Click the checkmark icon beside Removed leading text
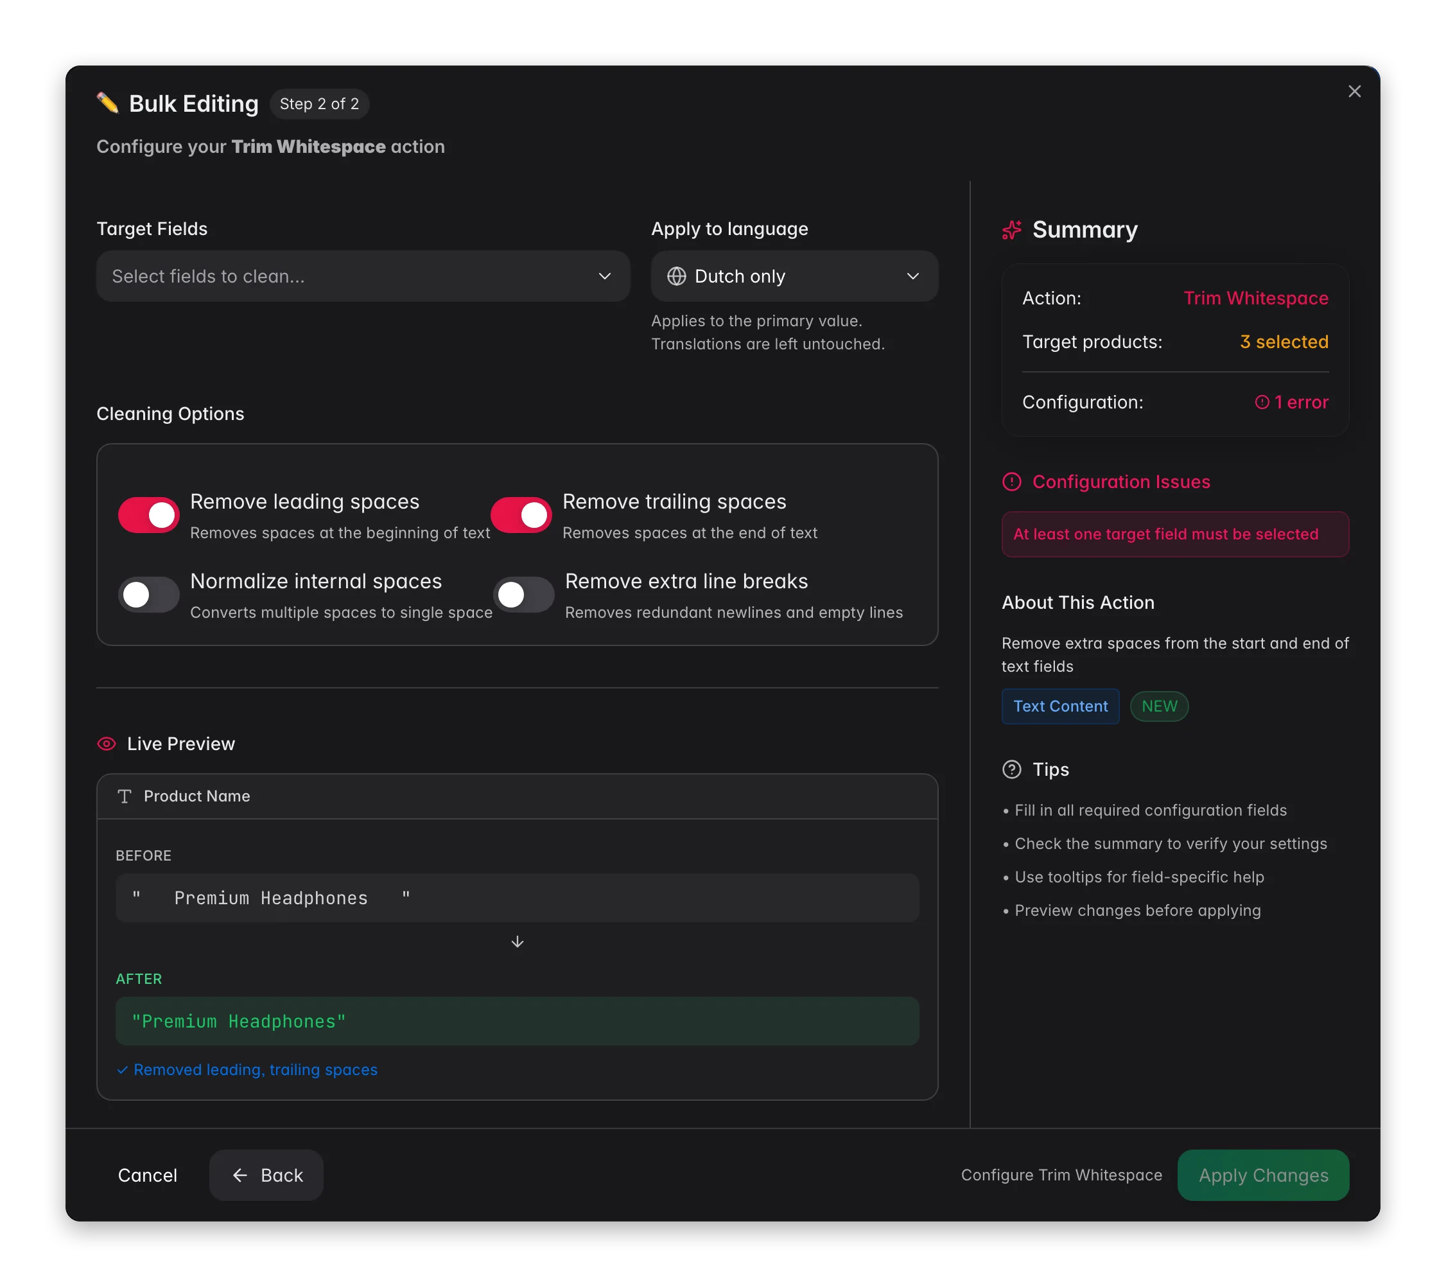1446x1287 pixels. pos(123,1070)
